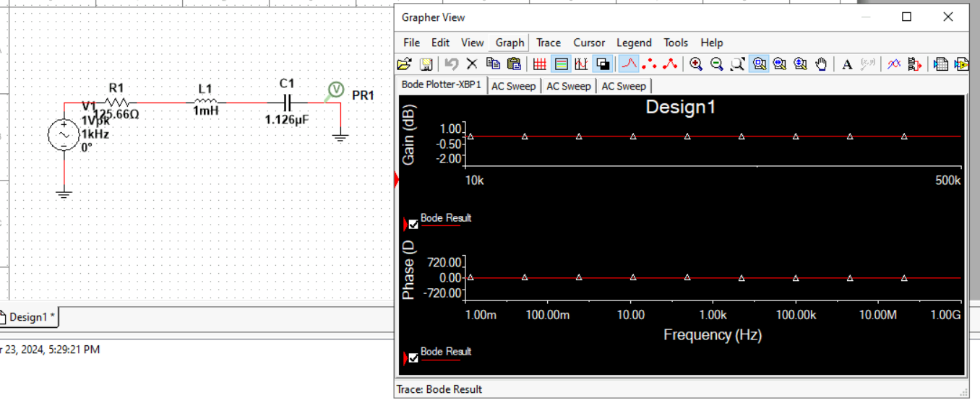Click the Delete X icon in toolbar
980x403 pixels.
point(472,64)
